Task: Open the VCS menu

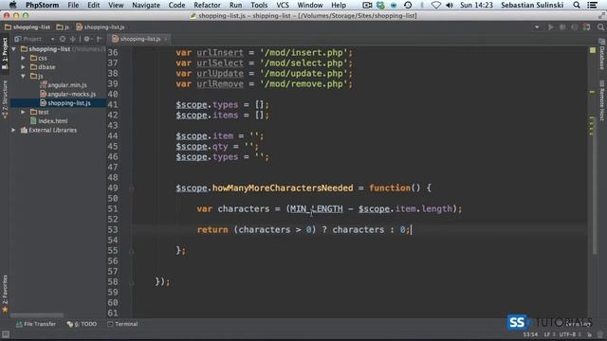Action: [283, 5]
